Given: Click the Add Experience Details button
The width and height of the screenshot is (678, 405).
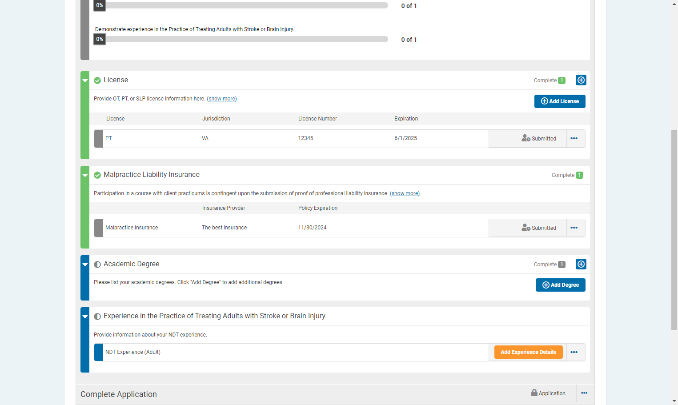Looking at the screenshot, I should [x=528, y=352].
